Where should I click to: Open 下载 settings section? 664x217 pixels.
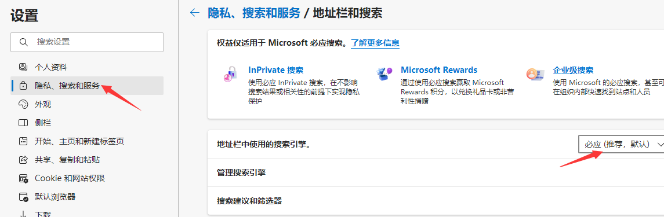coord(87,212)
